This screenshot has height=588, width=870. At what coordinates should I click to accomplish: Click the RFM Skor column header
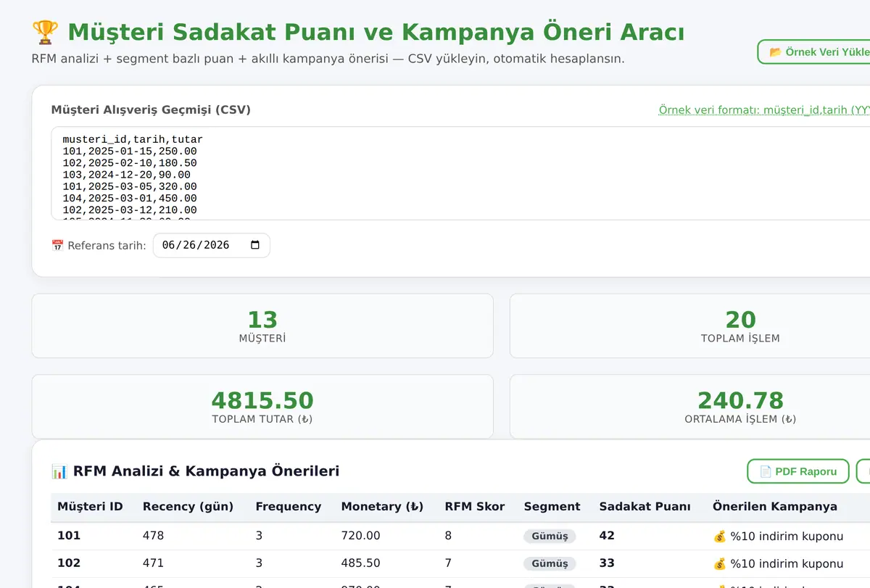[x=474, y=507]
